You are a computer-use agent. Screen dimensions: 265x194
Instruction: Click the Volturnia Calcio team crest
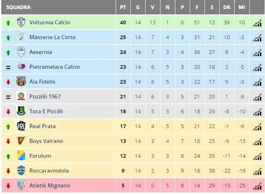[21, 22]
